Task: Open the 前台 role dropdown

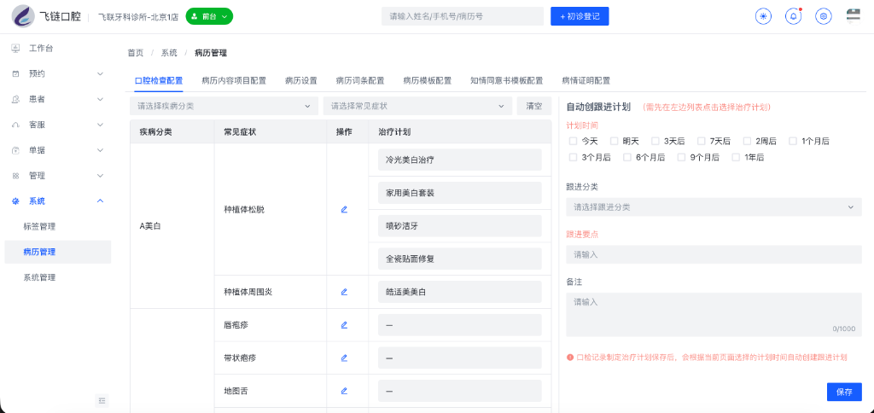Action: (209, 17)
